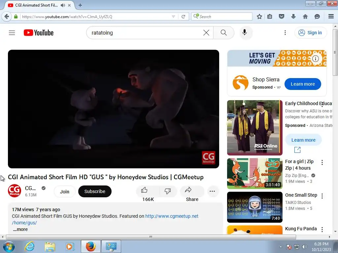
Task: Close the CGI Animated Short Film tab
Action: click(69, 5)
